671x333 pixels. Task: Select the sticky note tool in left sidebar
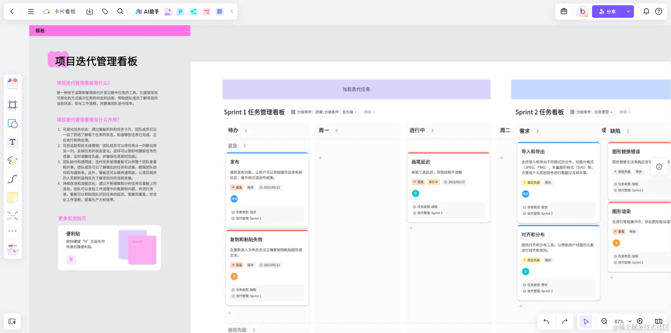tap(13, 197)
